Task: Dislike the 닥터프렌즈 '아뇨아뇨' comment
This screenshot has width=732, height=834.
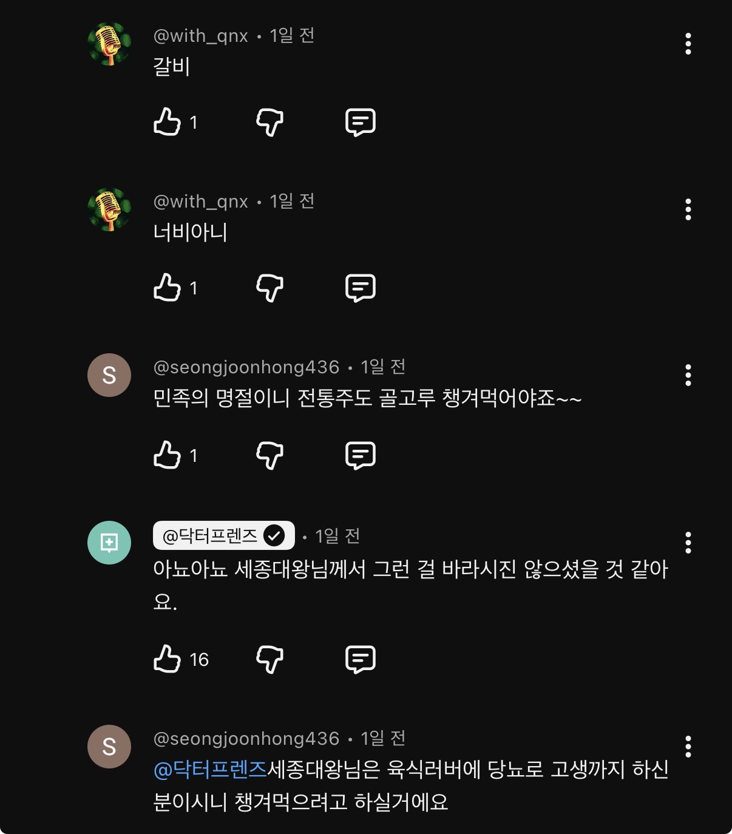Action: (269, 659)
